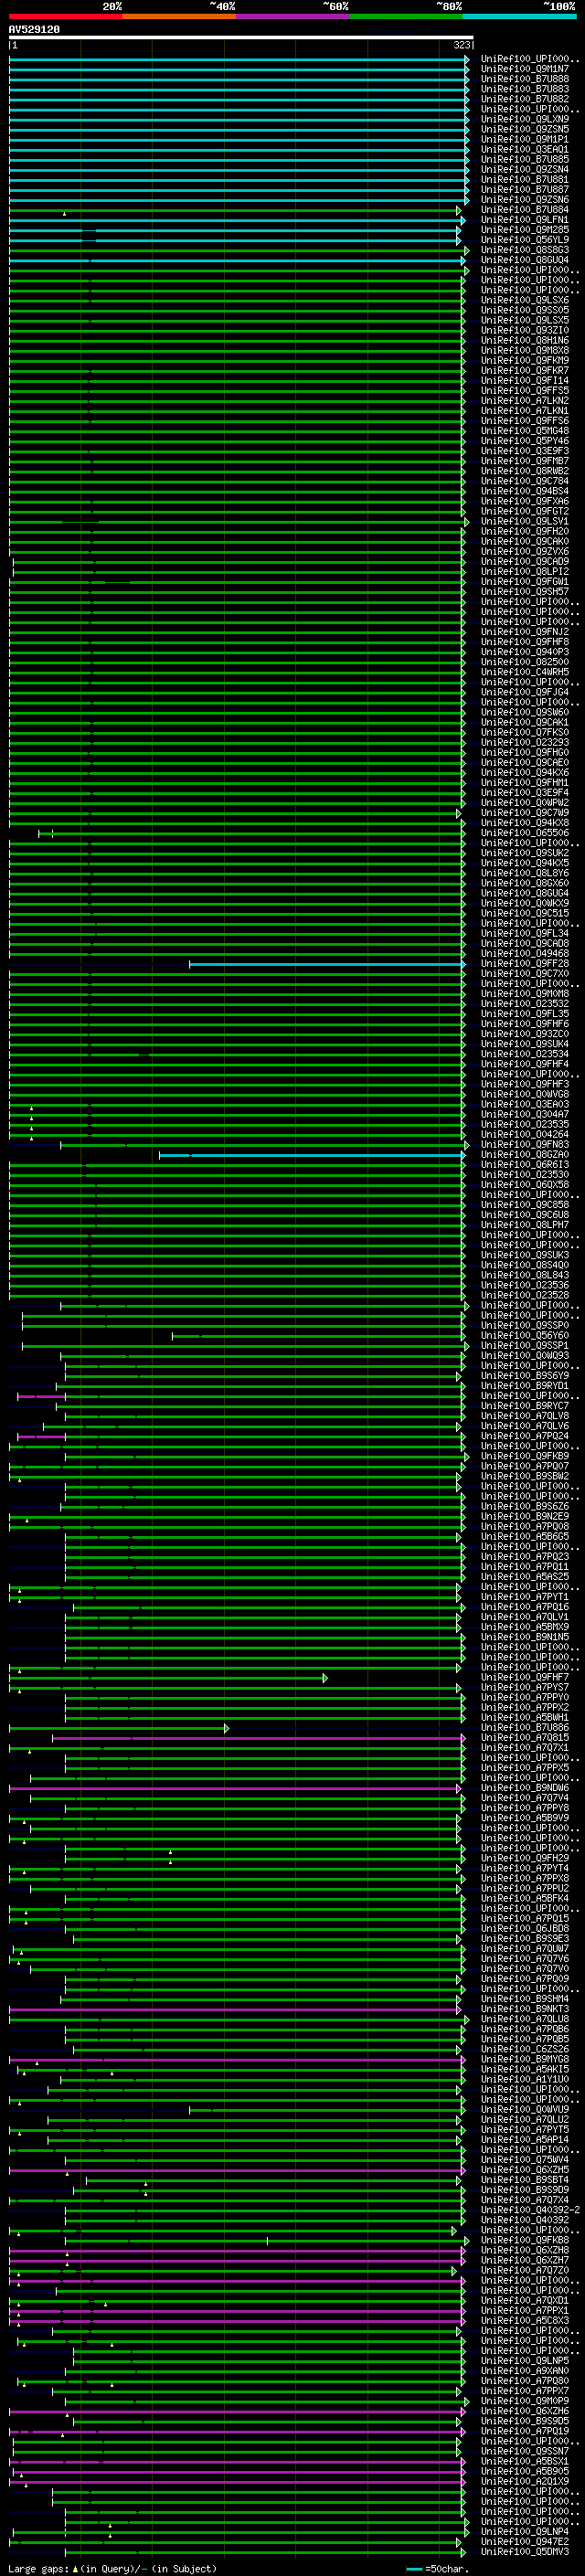Click hit UniRef100_Q9ZSN5

pos(525,129)
